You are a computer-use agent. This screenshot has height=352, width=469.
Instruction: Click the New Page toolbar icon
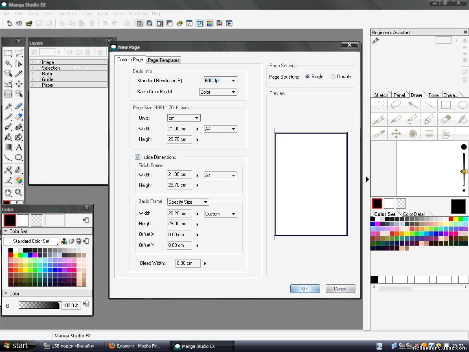point(9,23)
